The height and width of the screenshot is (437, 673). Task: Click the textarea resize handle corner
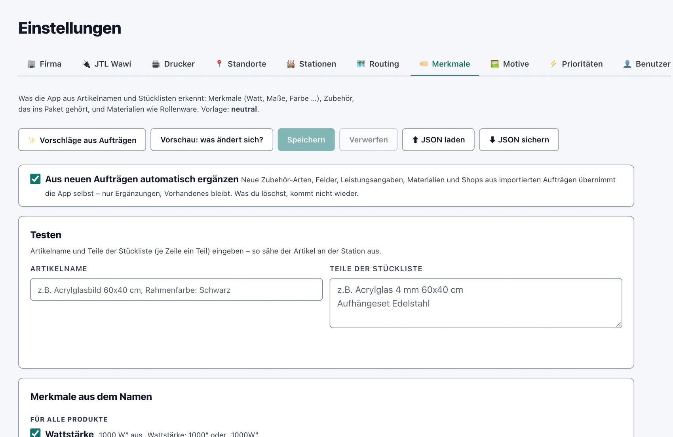(x=618, y=324)
